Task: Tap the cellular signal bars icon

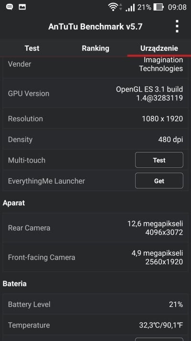Action: (x=130, y=7)
